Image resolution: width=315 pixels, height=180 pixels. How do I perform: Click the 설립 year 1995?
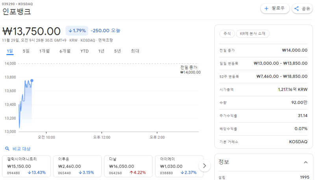(304, 177)
